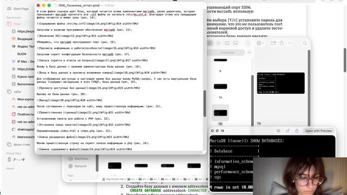Open фоны стим tab group
The width and height of the screenshot is (347, 195).
(x=18, y=145)
